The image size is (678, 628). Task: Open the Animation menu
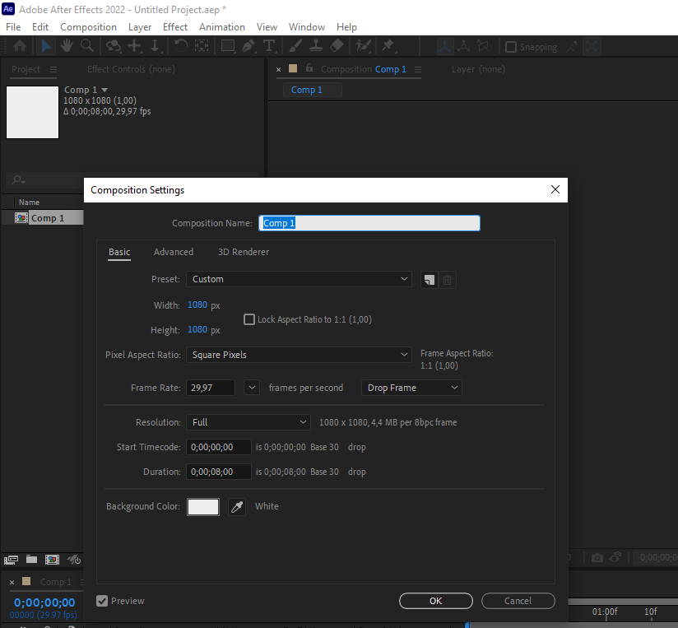tap(222, 27)
